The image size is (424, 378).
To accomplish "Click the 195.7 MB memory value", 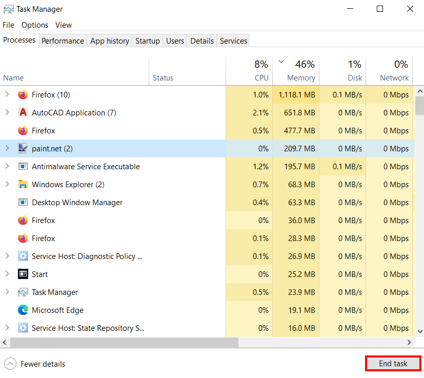I will (299, 166).
